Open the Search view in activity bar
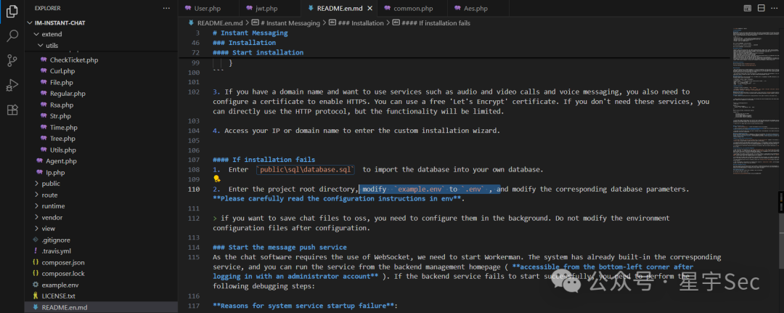 click(12, 36)
